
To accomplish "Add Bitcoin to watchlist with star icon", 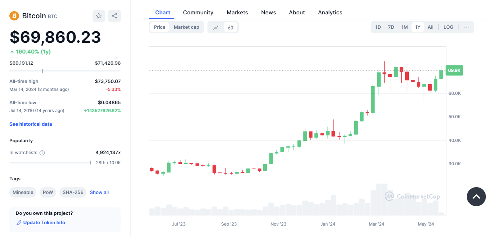I will pyautogui.click(x=99, y=16).
